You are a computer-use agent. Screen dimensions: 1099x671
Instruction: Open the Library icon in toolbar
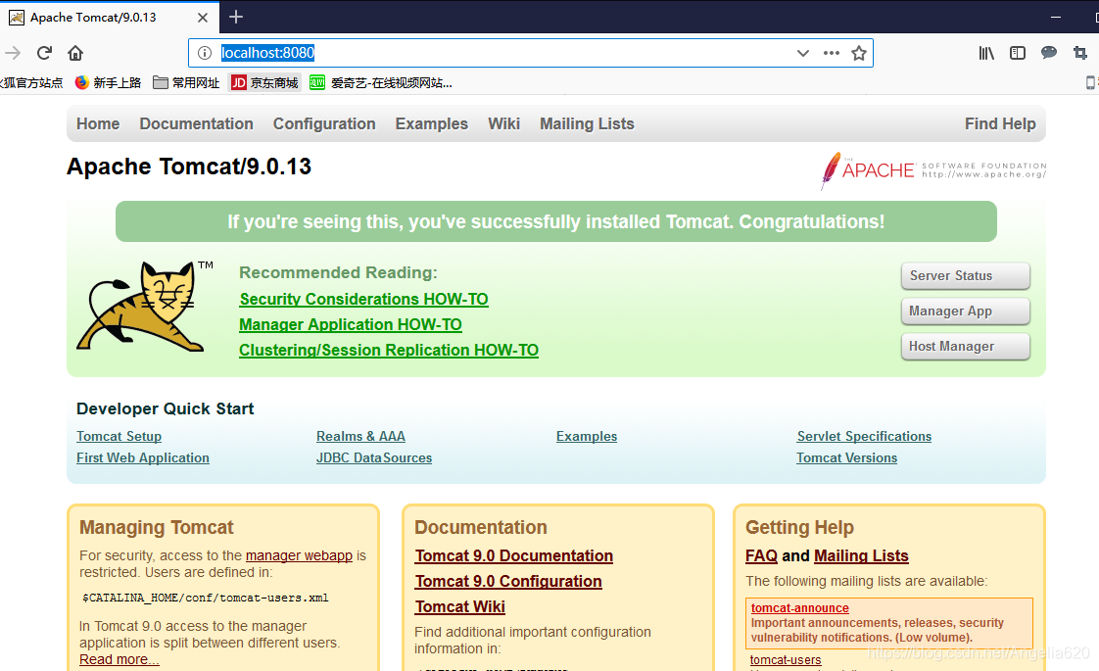click(987, 53)
